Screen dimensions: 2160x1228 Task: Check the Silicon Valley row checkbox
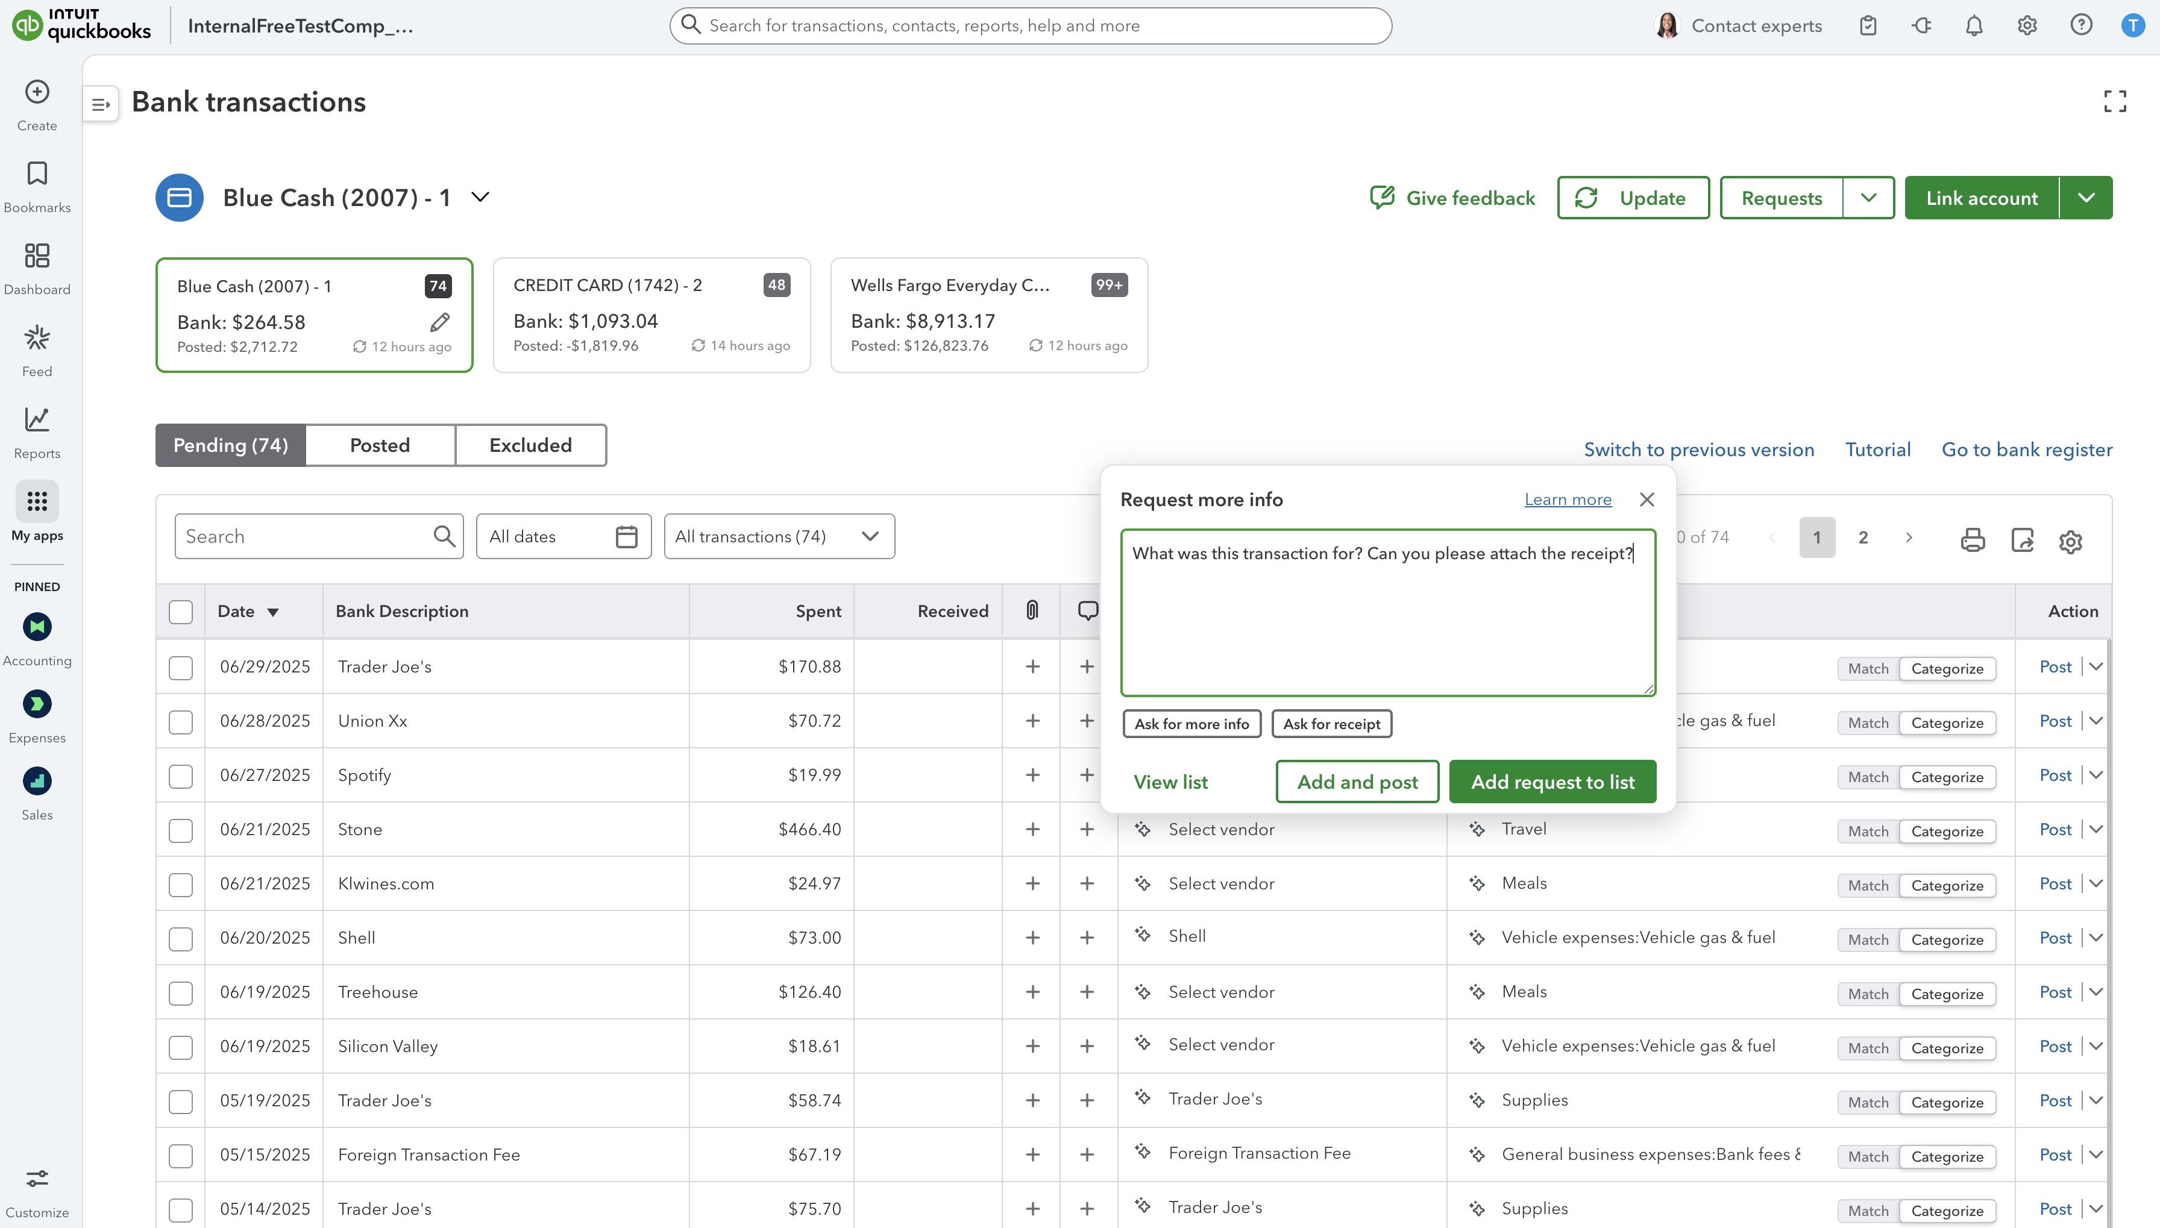coord(180,1047)
